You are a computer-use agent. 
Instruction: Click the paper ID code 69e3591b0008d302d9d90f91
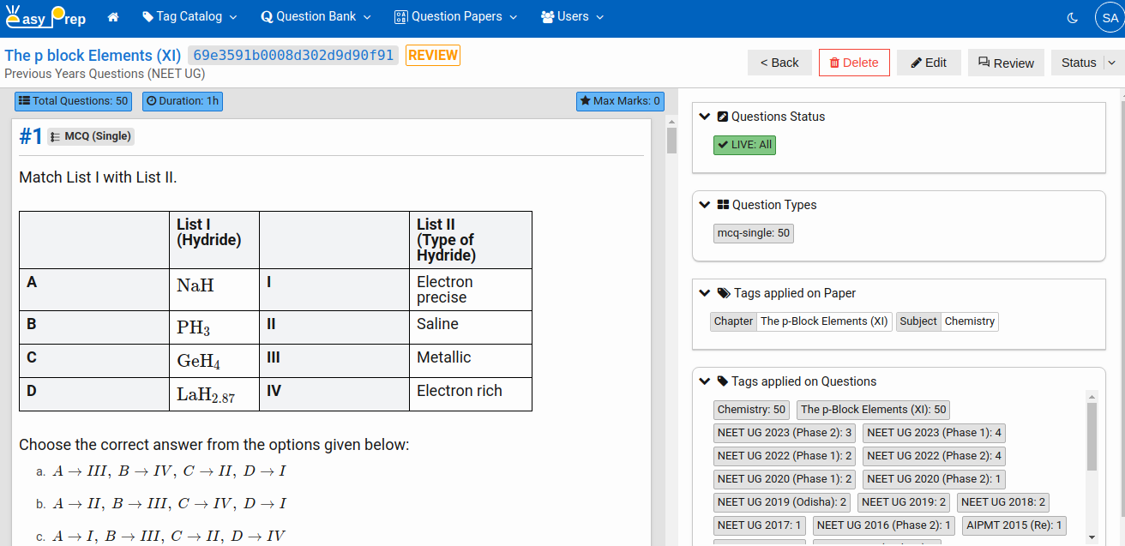293,56
